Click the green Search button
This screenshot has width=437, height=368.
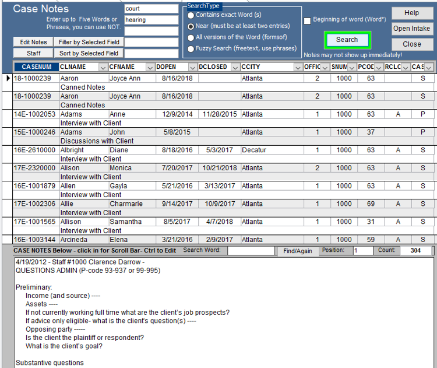pos(347,40)
